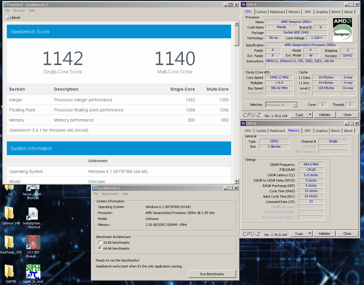The height and width of the screenshot is (285, 364).
Task: Switch to Graphics tab in top CPU-Z
Action: tap(322, 12)
